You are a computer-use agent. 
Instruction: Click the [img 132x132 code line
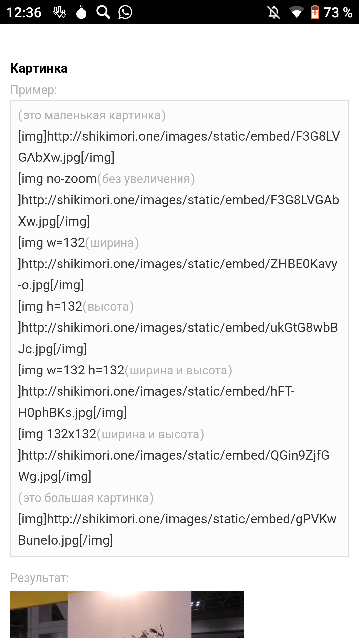tap(58, 434)
